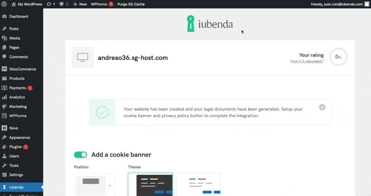The width and height of the screenshot is (371, 196).
Task: Click Purge SG Cache in admin bar
Action: click(x=131, y=4)
